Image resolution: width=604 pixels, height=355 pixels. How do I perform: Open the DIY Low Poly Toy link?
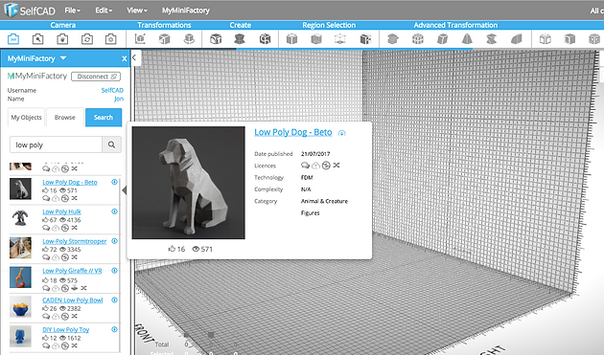pos(65,329)
